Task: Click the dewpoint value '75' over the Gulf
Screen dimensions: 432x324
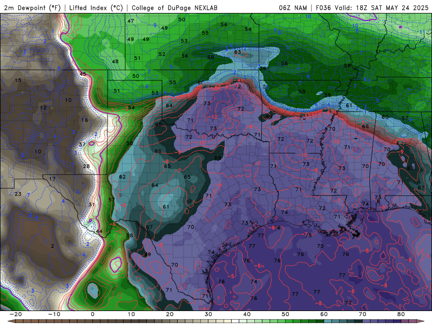Action: coord(320,246)
